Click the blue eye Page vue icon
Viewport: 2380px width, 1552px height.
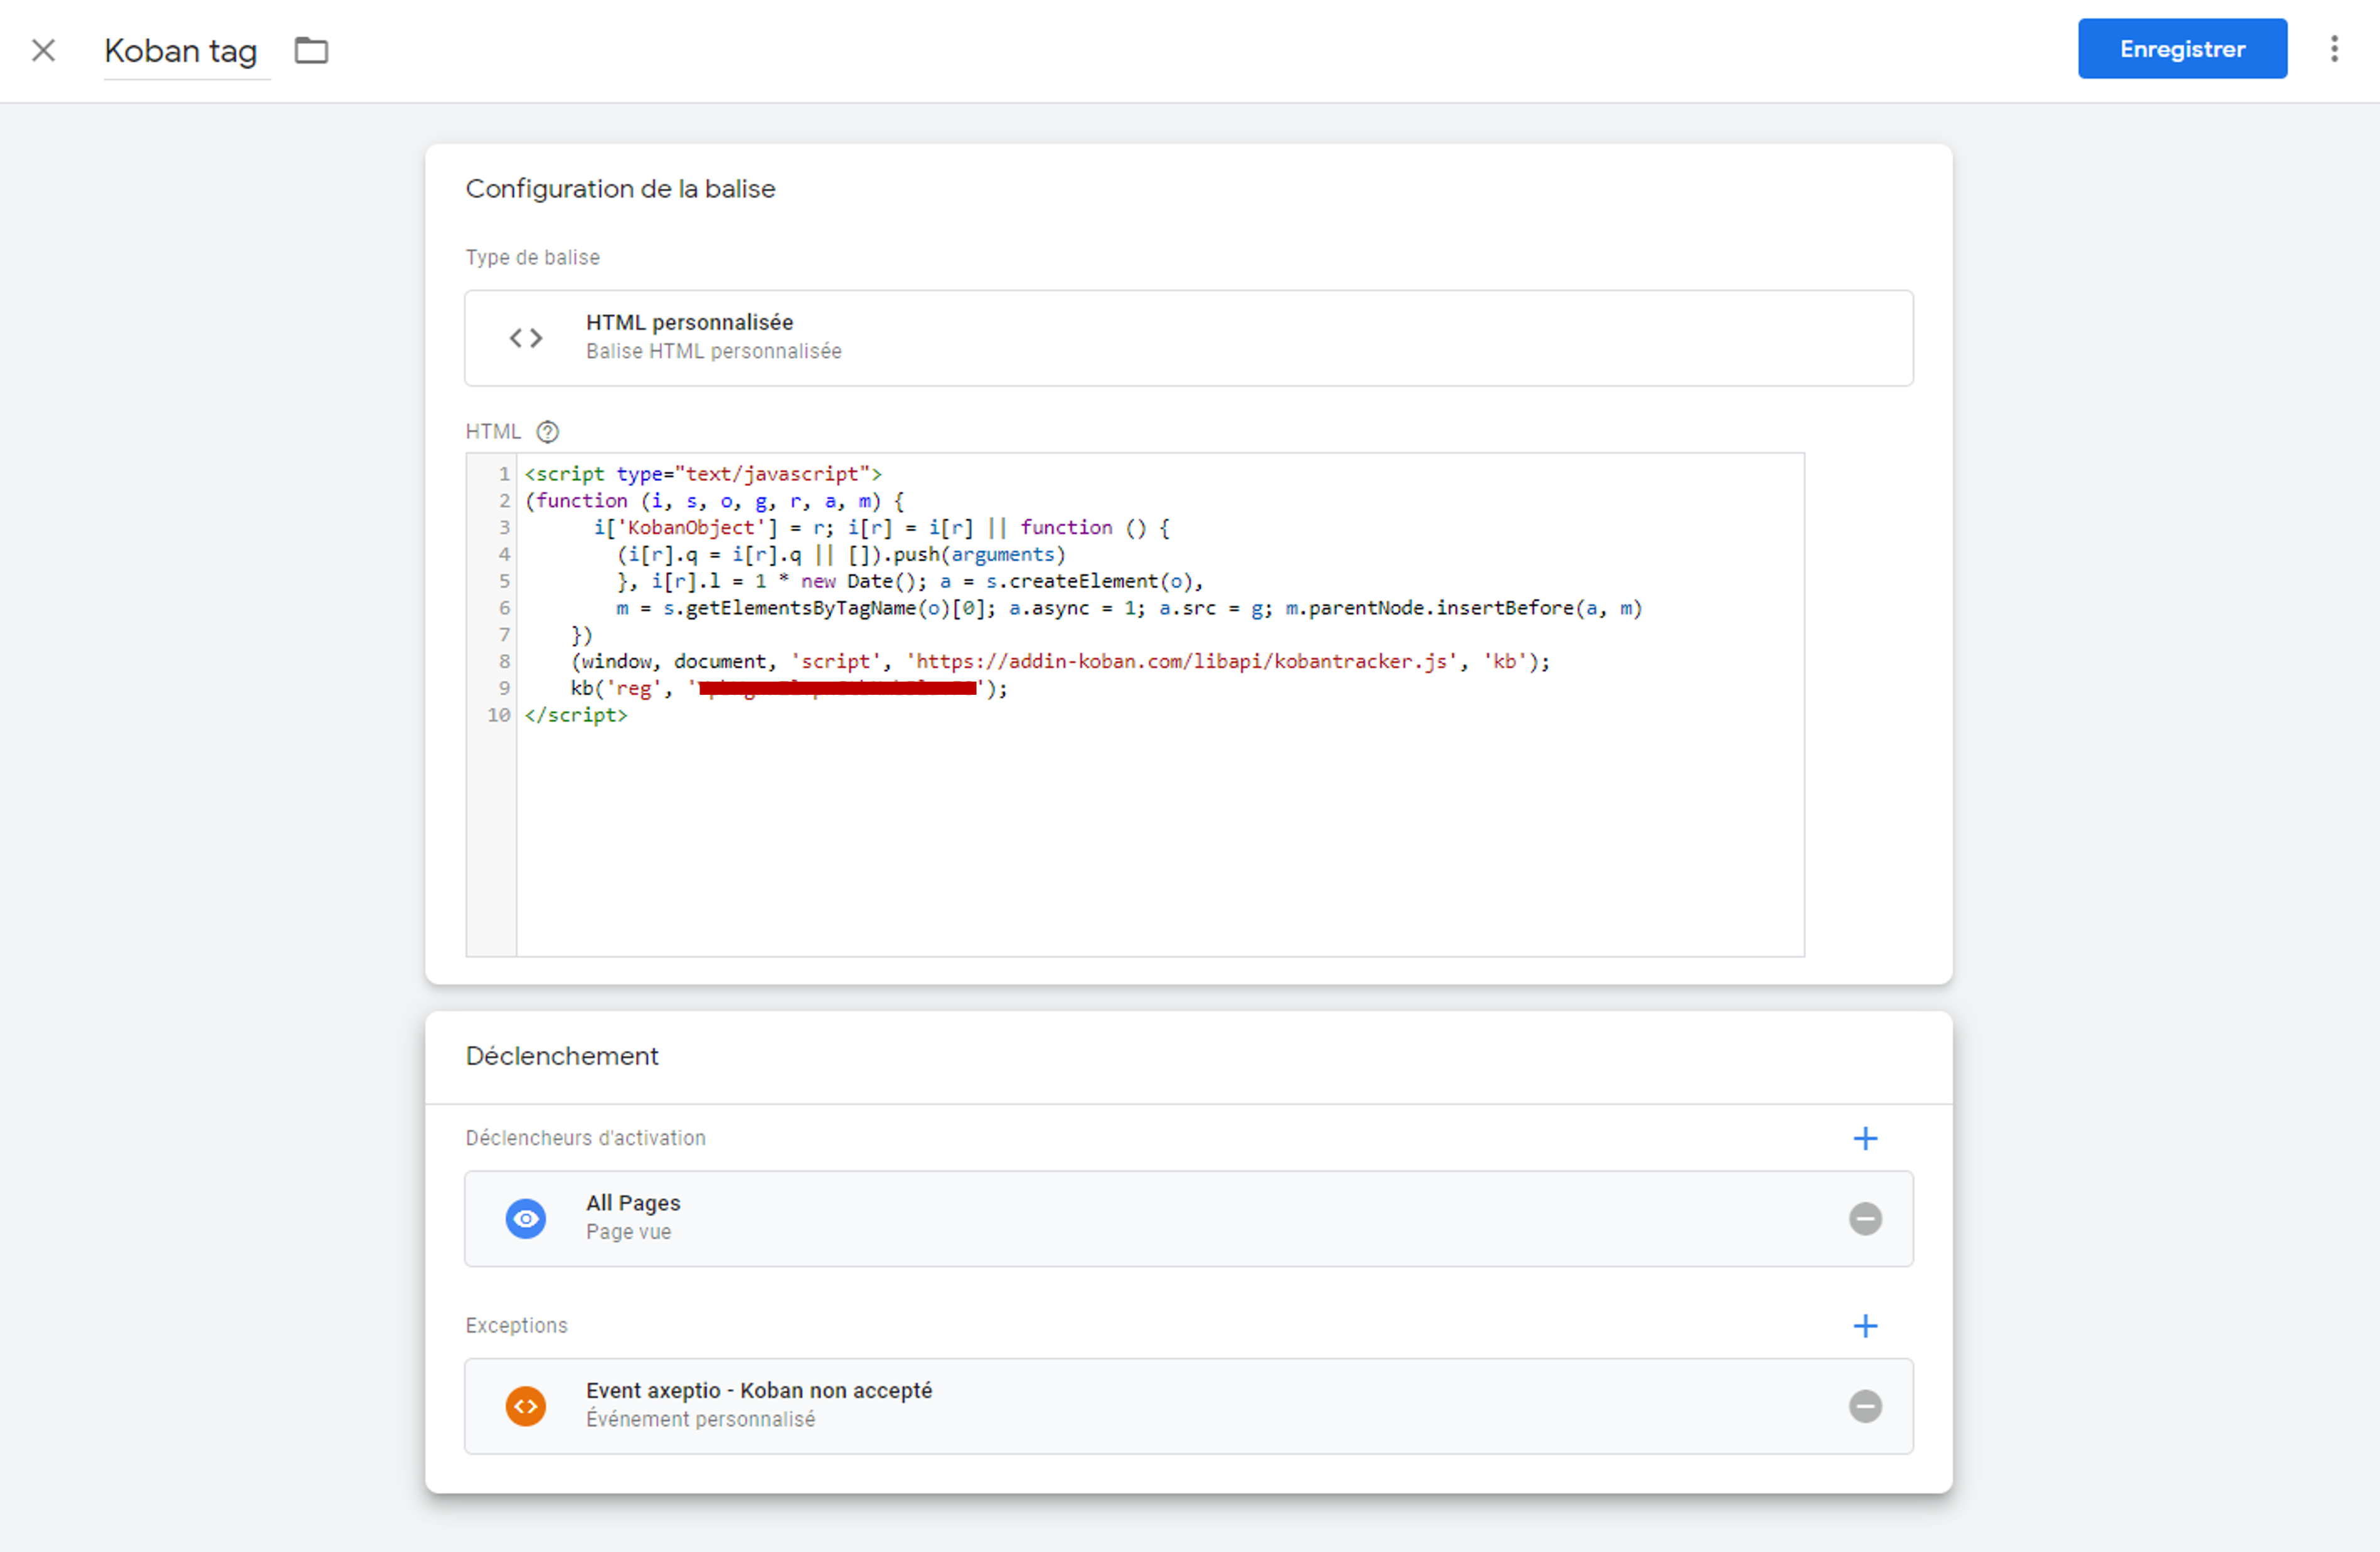click(x=526, y=1218)
